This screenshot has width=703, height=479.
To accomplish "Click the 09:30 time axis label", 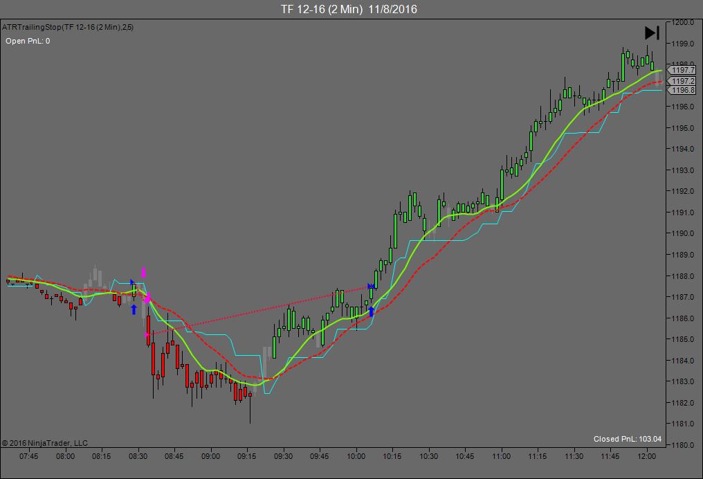I will pyautogui.click(x=283, y=456).
